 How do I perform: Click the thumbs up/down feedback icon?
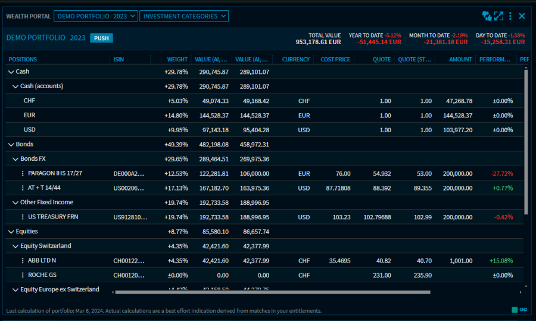click(x=487, y=16)
